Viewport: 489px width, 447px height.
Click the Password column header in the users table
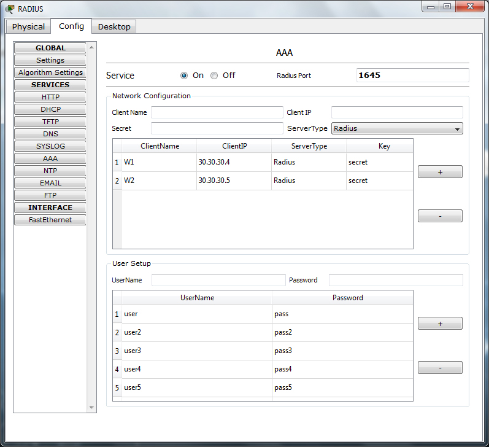(x=343, y=298)
